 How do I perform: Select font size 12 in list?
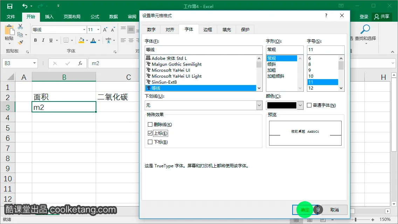click(x=311, y=88)
